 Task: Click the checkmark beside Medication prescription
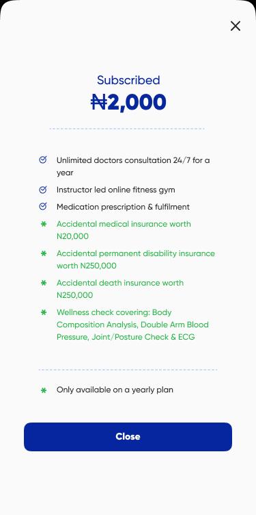click(x=43, y=207)
